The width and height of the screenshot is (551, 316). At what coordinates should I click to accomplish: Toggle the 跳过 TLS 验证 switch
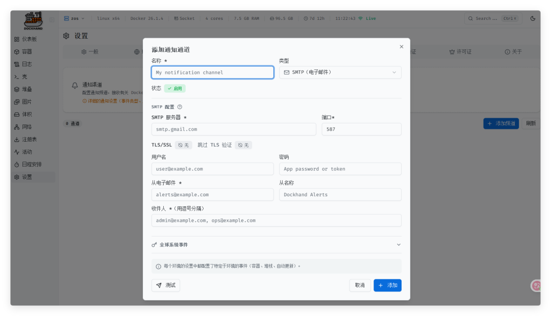click(243, 145)
